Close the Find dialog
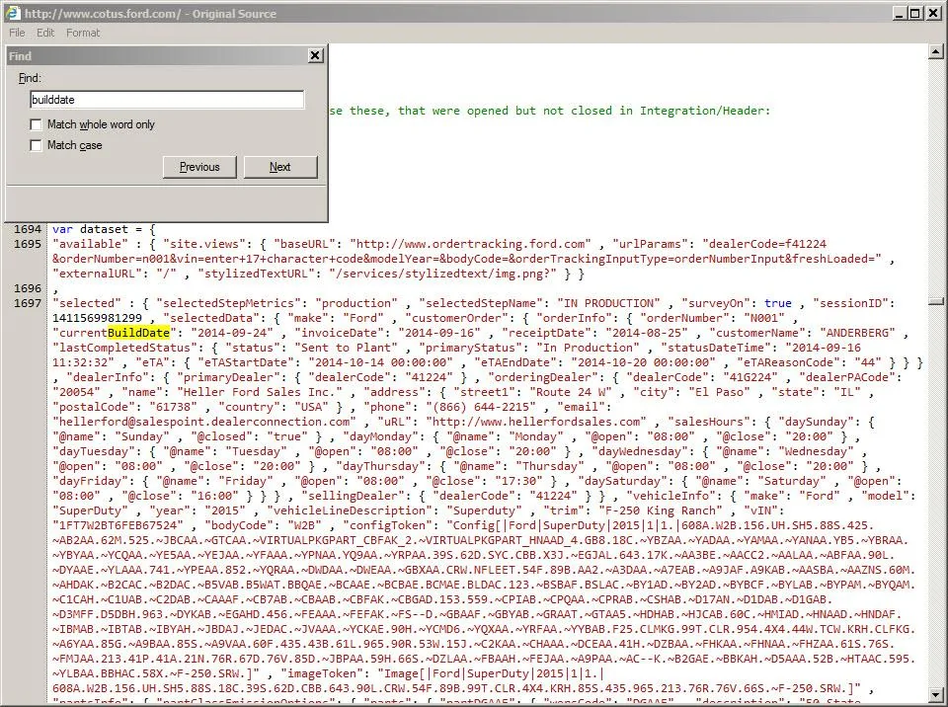Viewport: 948px width, 707px height. (315, 55)
